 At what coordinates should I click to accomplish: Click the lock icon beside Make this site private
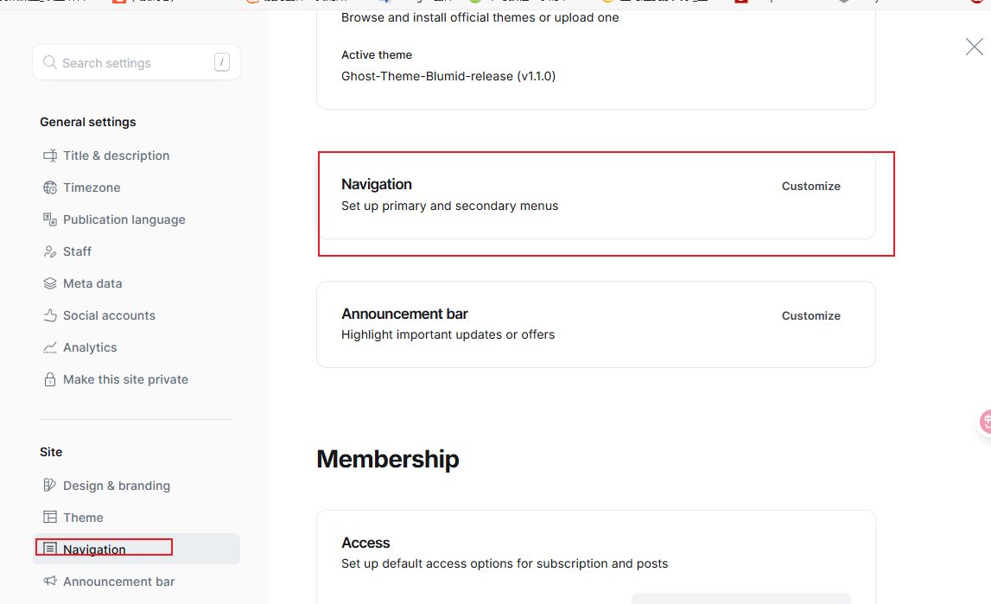coord(50,379)
